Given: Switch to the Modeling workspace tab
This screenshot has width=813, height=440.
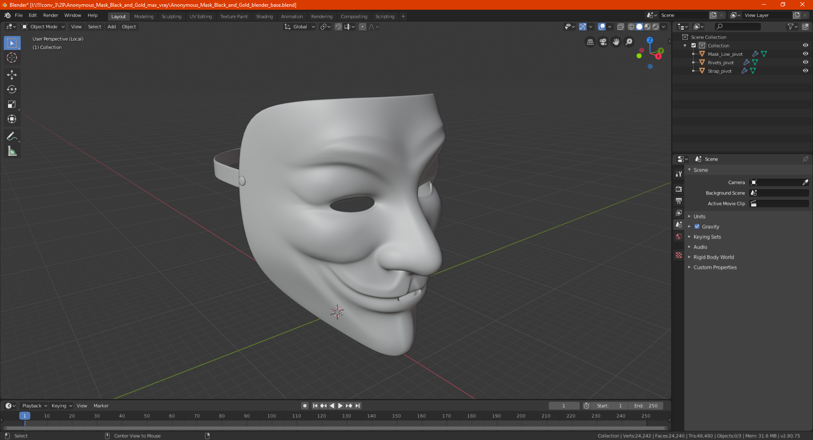Looking at the screenshot, I should 144,16.
